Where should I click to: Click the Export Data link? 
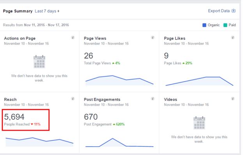219,11
